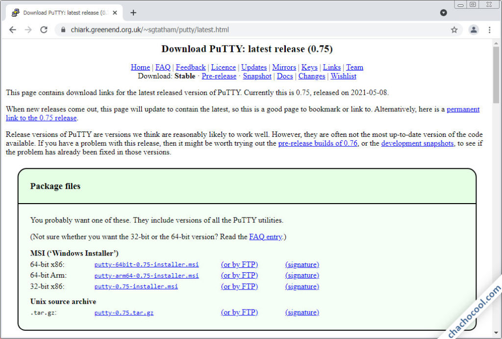Image resolution: width=502 pixels, height=339 pixels.
Task: Click the address bar URL field
Action: click(x=245, y=30)
